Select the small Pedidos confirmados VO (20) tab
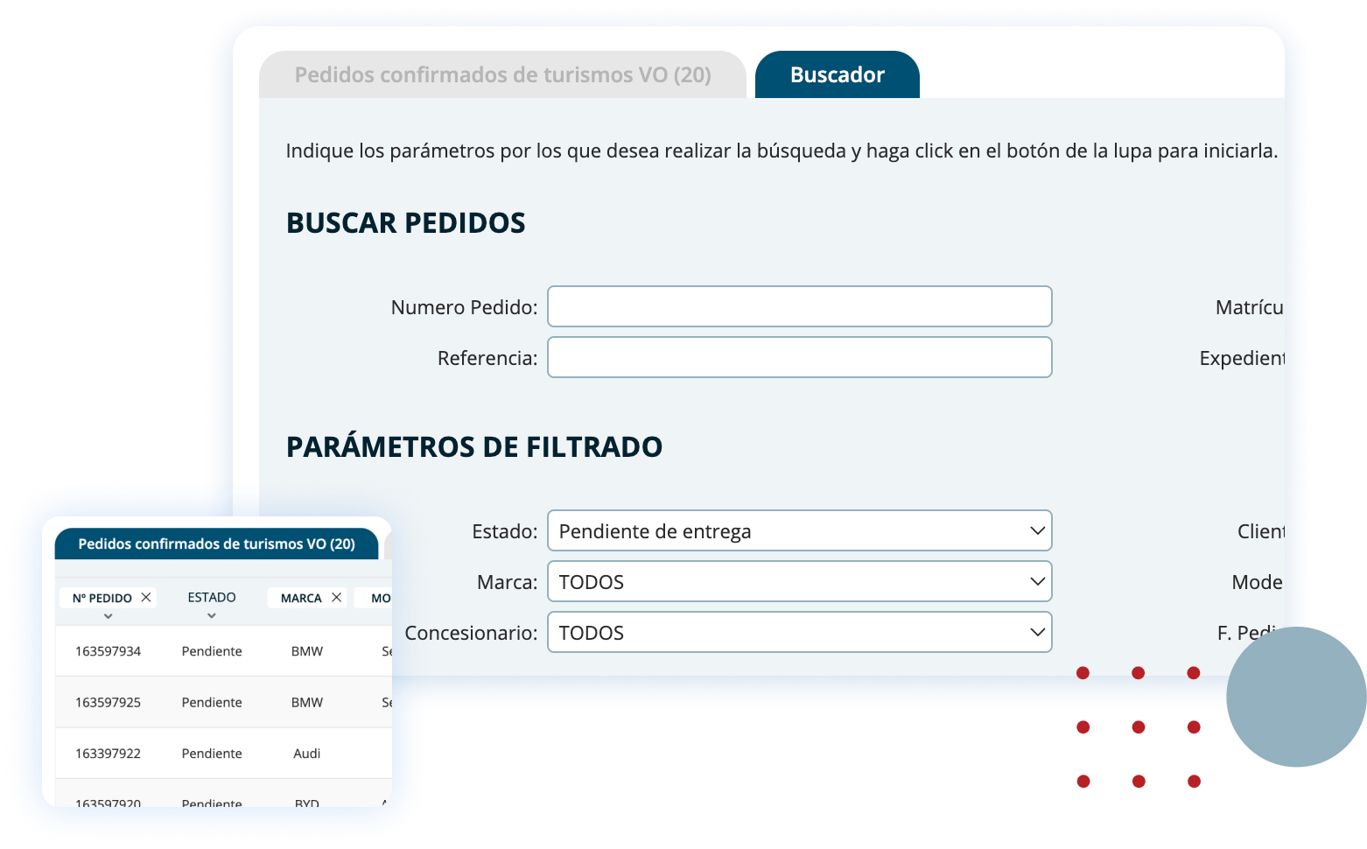 pyautogui.click(x=216, y=544)
